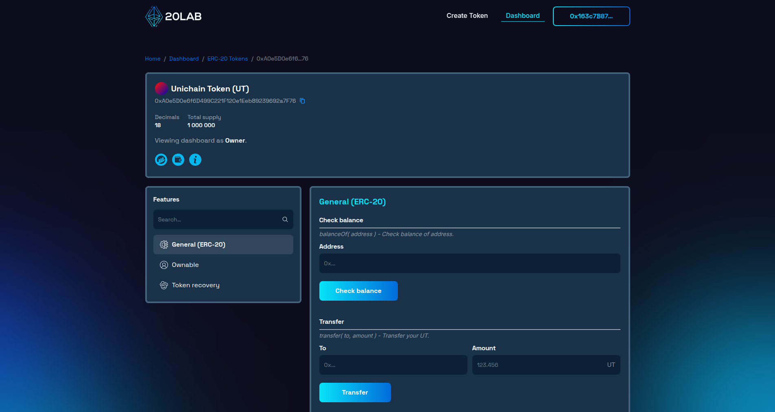The image size is (775, 412).
Task: Click the breadcrumb text 0xA0e5D0e6f6...76
Action: click(282, 59)
